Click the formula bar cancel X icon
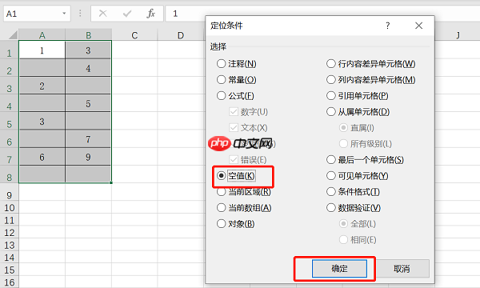Screen dimensions: 480x288 coord(103,14)
